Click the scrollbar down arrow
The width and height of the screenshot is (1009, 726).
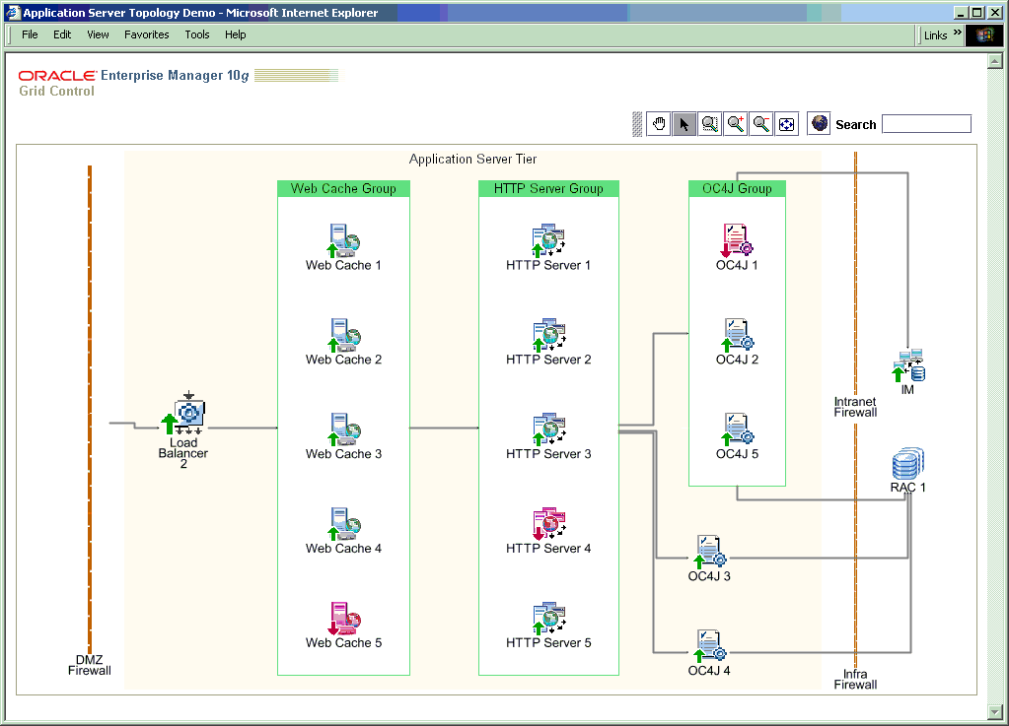[x=995, y=712]
